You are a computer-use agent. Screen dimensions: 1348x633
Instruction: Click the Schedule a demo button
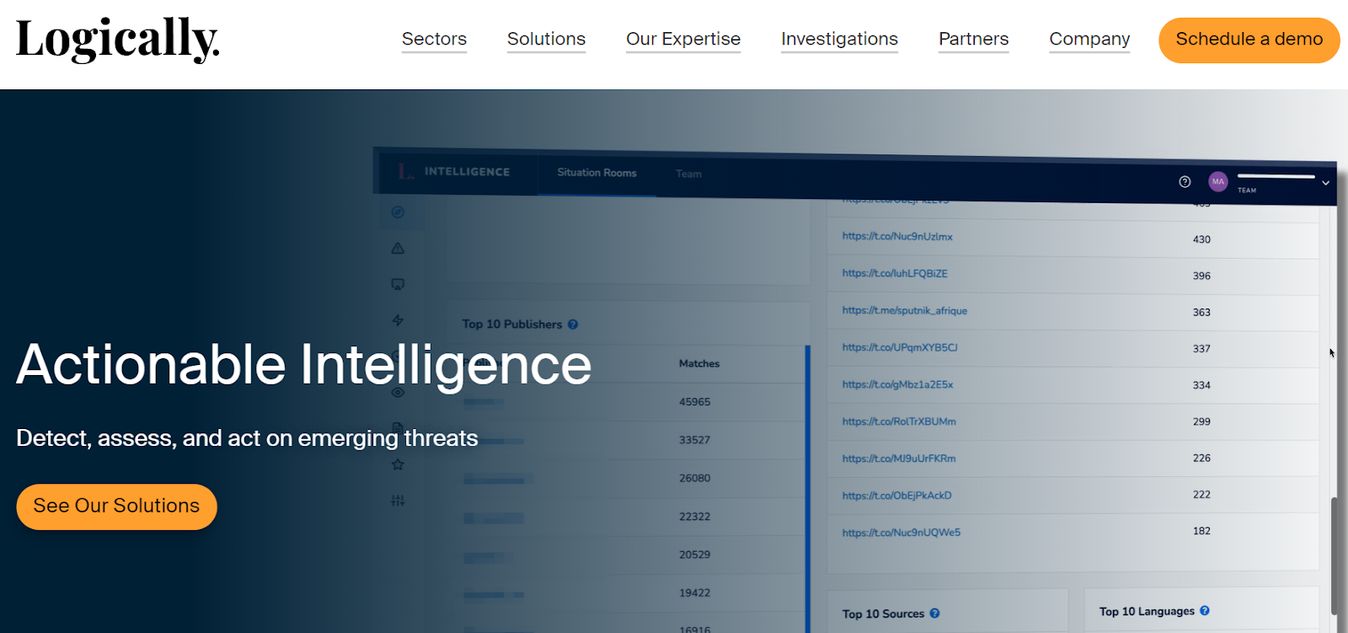click(x=1249, y=40)
